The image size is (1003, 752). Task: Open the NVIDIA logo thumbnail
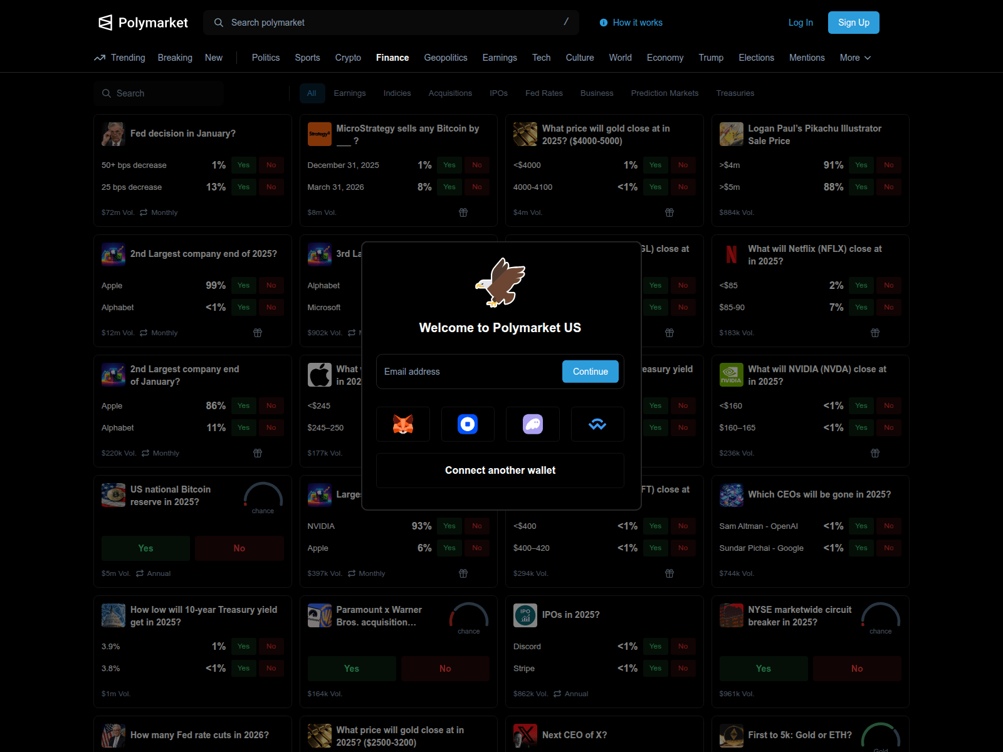pos(732,375)
